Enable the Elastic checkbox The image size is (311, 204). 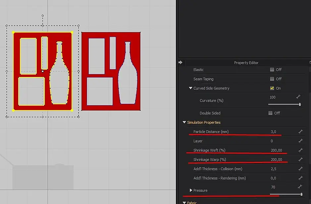point(272,70)
